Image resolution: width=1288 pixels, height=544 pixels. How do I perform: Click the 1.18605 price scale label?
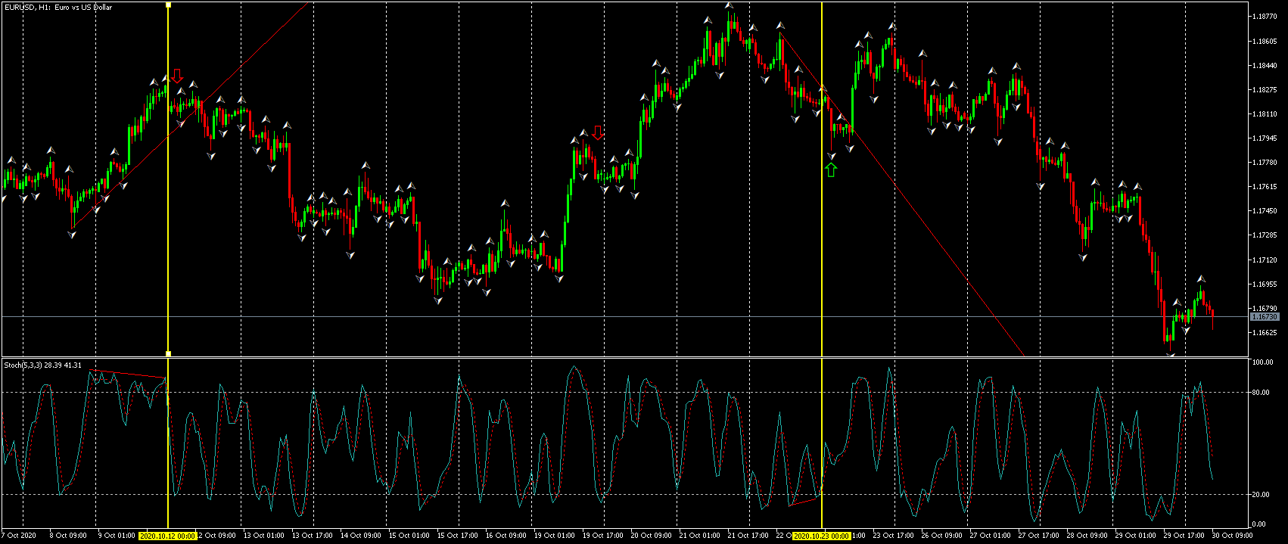coord(1265,42)
